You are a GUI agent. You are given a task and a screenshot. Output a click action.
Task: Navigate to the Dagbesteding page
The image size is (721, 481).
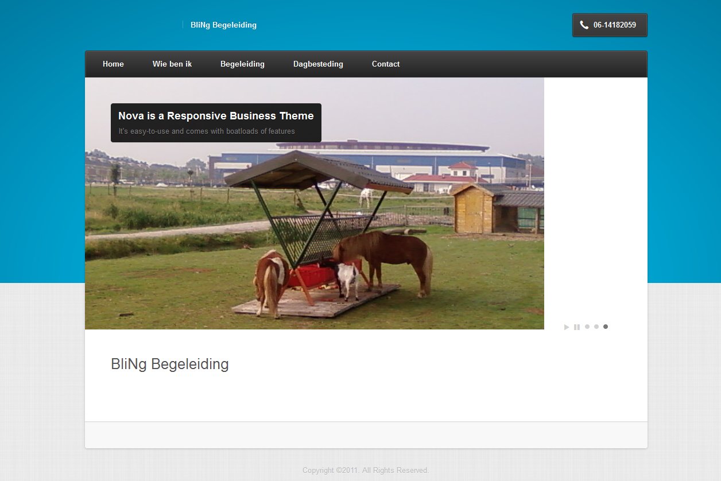tap(318, 64)
